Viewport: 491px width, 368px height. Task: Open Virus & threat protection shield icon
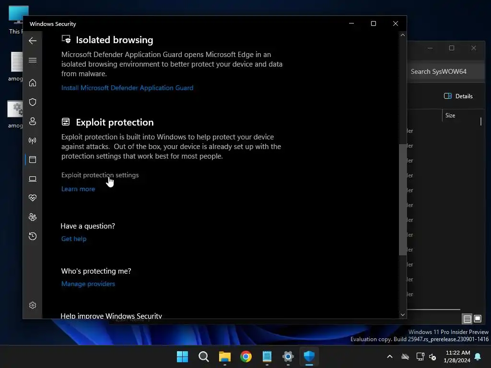coord(33,102)
